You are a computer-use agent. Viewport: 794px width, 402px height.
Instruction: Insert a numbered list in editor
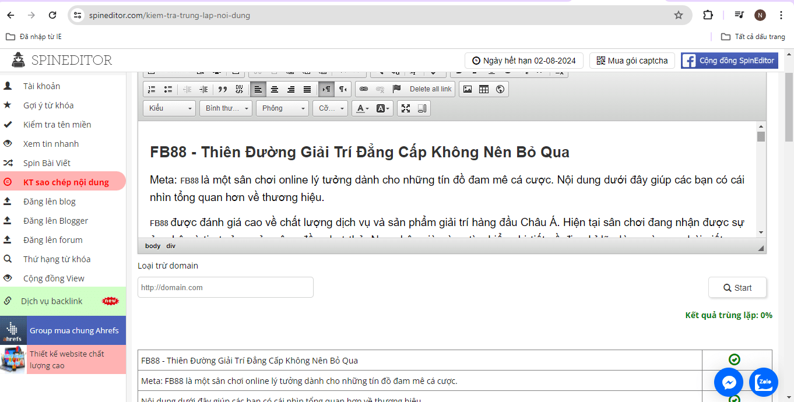(x=152, y=89)
